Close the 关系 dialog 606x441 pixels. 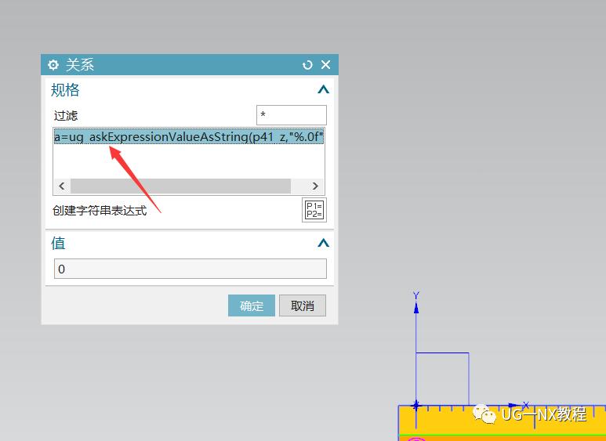point(326,64)
